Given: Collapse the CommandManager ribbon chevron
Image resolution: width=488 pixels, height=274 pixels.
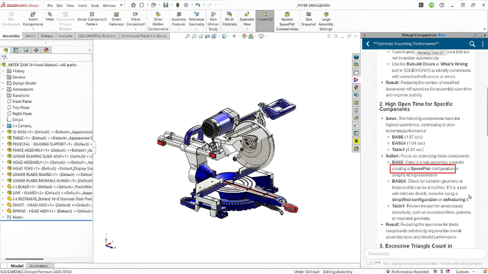Looking at the screenshot, I should (x=485, y=29).
